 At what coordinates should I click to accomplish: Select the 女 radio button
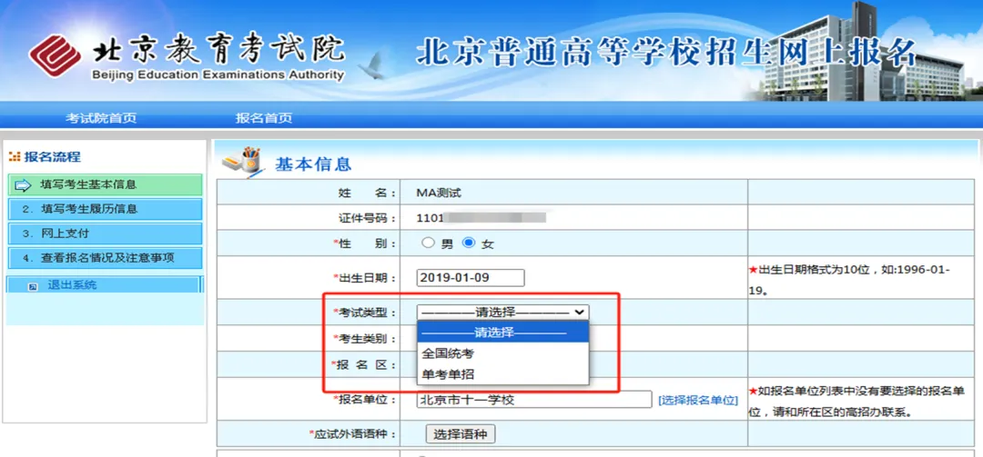tap(469, 243)
